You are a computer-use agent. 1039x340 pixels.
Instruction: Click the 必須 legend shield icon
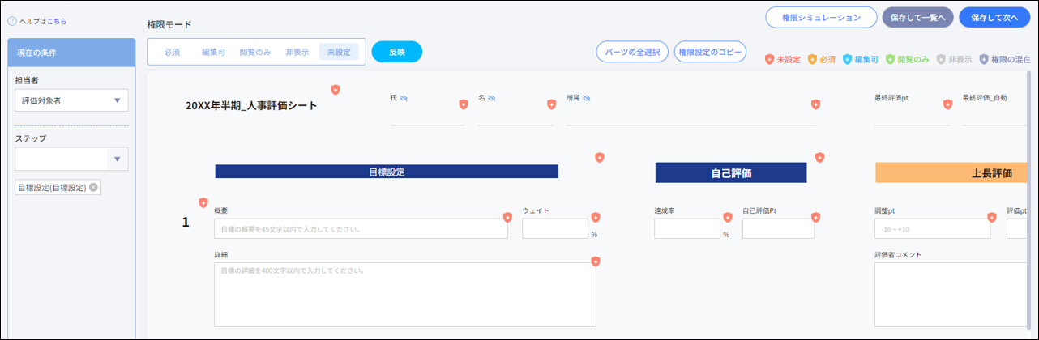click(x=812, y=59)
